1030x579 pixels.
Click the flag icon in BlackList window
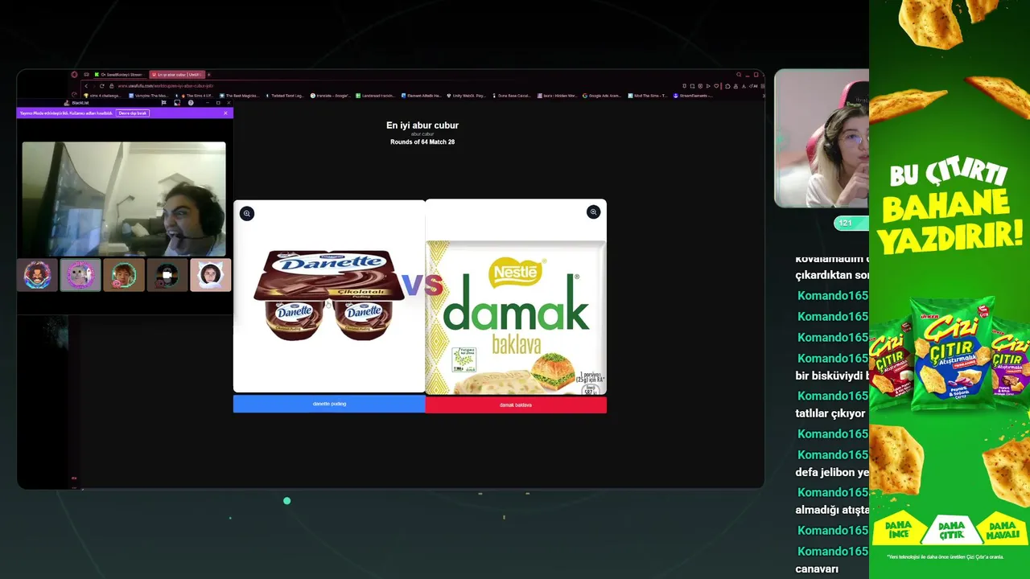pos(163,103)
